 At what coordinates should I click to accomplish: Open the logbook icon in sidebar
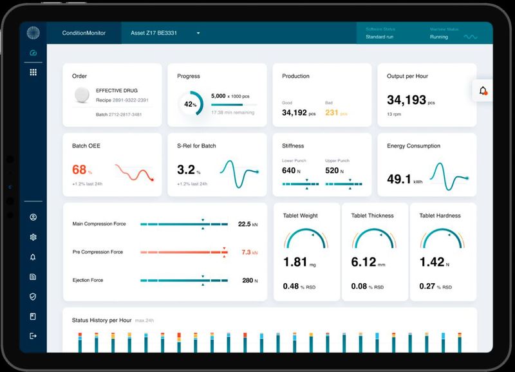click(33, 316)
